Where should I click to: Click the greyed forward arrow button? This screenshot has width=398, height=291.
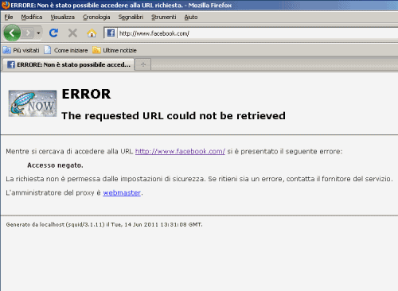tap(28, 33)
